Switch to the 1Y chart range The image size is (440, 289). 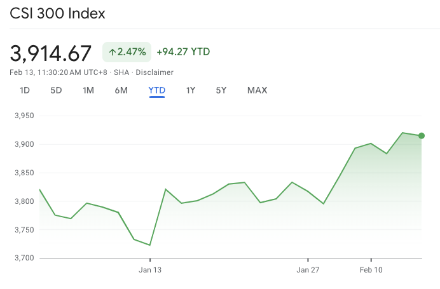click(191, 90)
